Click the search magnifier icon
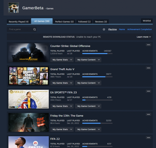 (x=35, y=29)
